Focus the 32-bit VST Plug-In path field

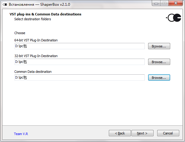pyautogui.click(x=80, y=62)
